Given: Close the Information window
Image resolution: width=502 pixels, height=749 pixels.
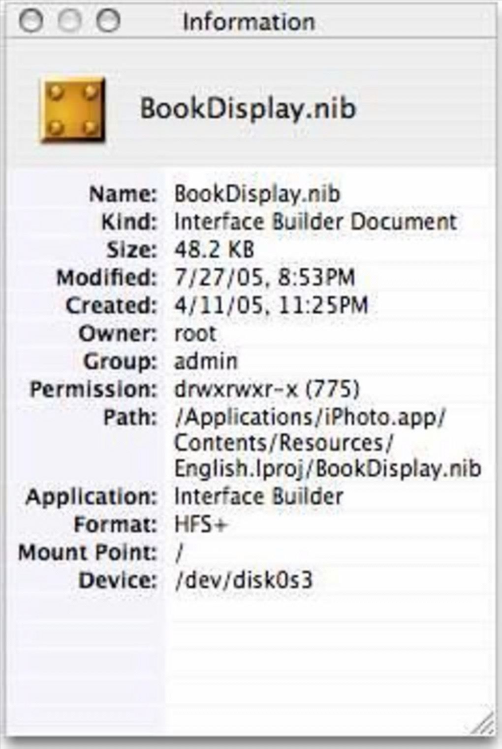Looking at the screenshot, I should click(31, 22).
